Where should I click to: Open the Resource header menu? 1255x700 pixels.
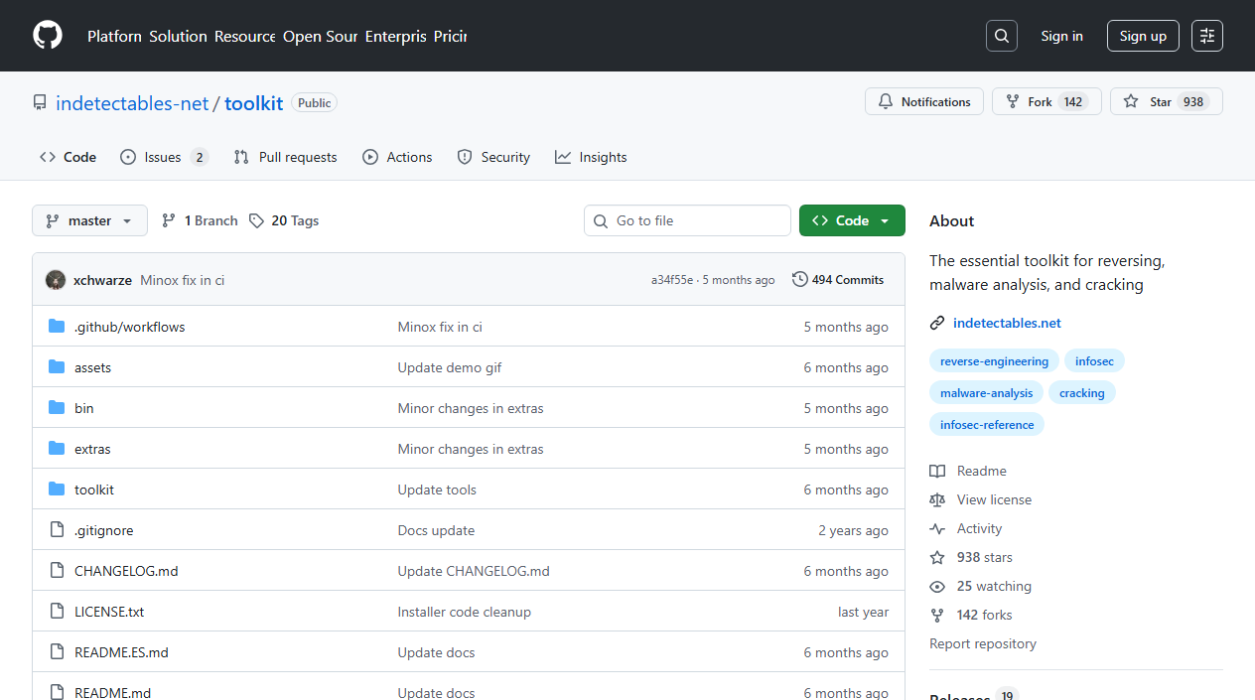(245, 36)
